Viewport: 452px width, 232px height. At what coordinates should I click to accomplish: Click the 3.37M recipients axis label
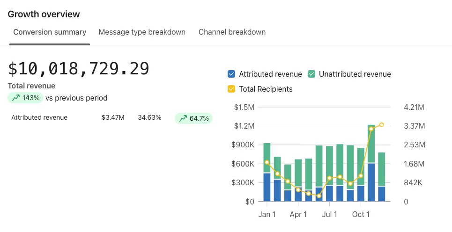414,126
